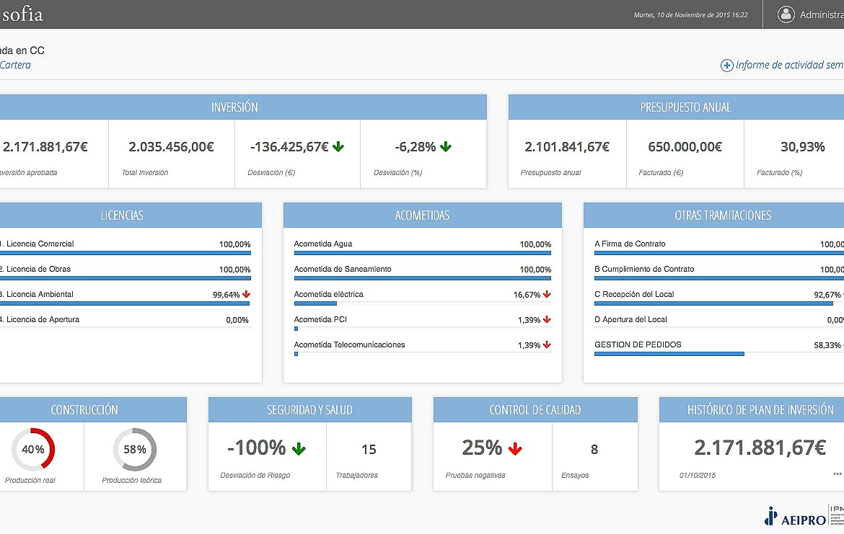Click the 2.101.841,67€ Presupuesto anual value
The image size is (844, 534).
pyautogui.click(x=567, y=147)
